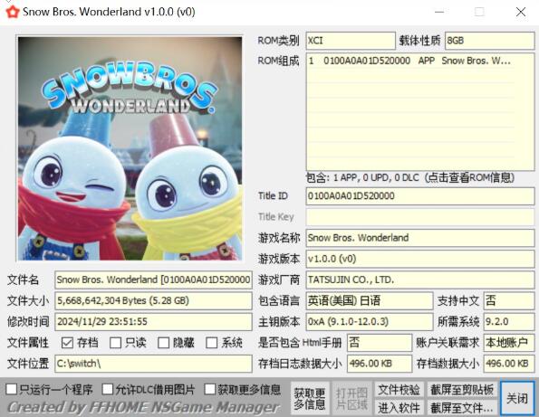Image resolution: width=539 pixels, height=417 pixels.
Task: Enable the 只读 read-only checkbox
Action: (116, 343)
